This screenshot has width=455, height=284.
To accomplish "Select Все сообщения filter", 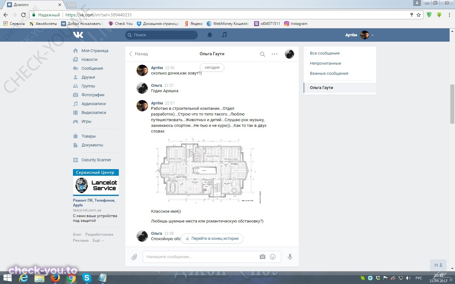I will 325,53.
